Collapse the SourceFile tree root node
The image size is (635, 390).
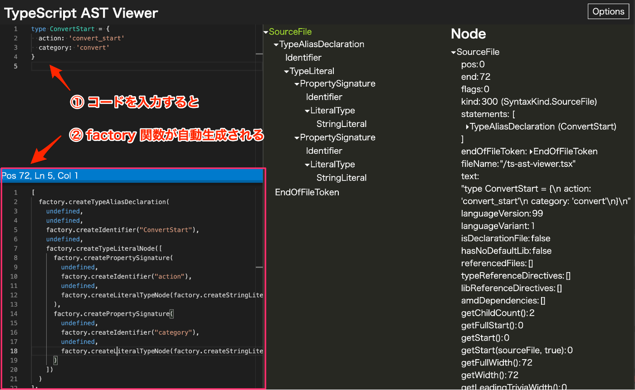point(266,32)
